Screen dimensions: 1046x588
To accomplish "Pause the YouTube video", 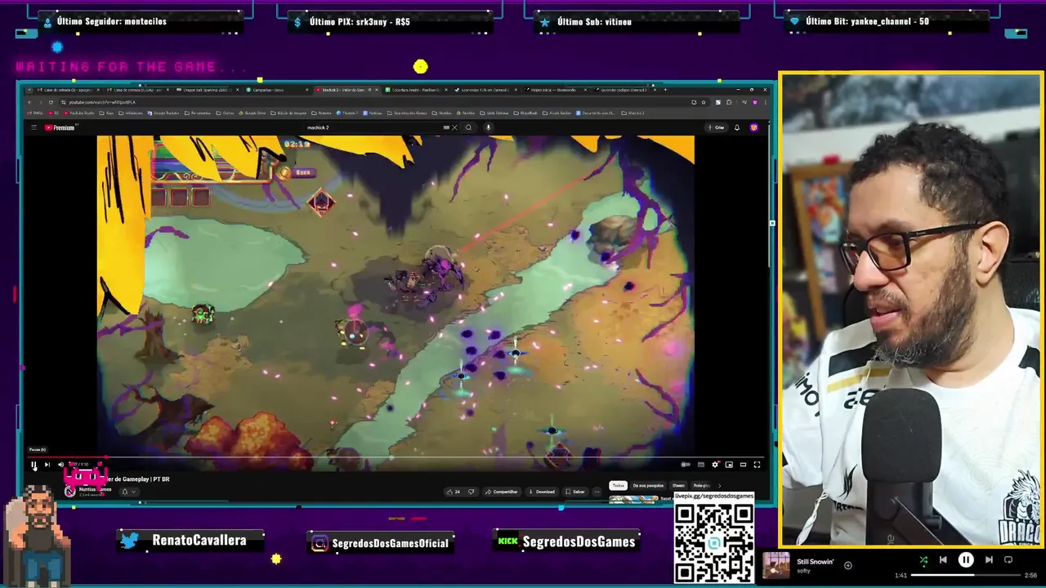I will [34, 465].
